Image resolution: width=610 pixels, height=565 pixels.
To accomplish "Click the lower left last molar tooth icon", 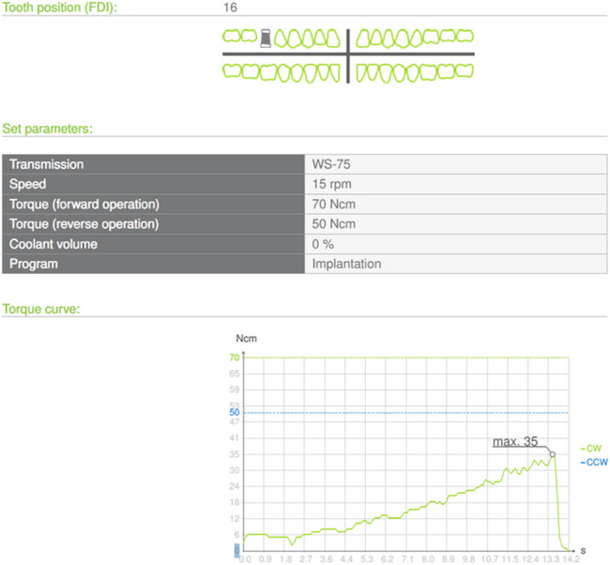I will point(465,70).
